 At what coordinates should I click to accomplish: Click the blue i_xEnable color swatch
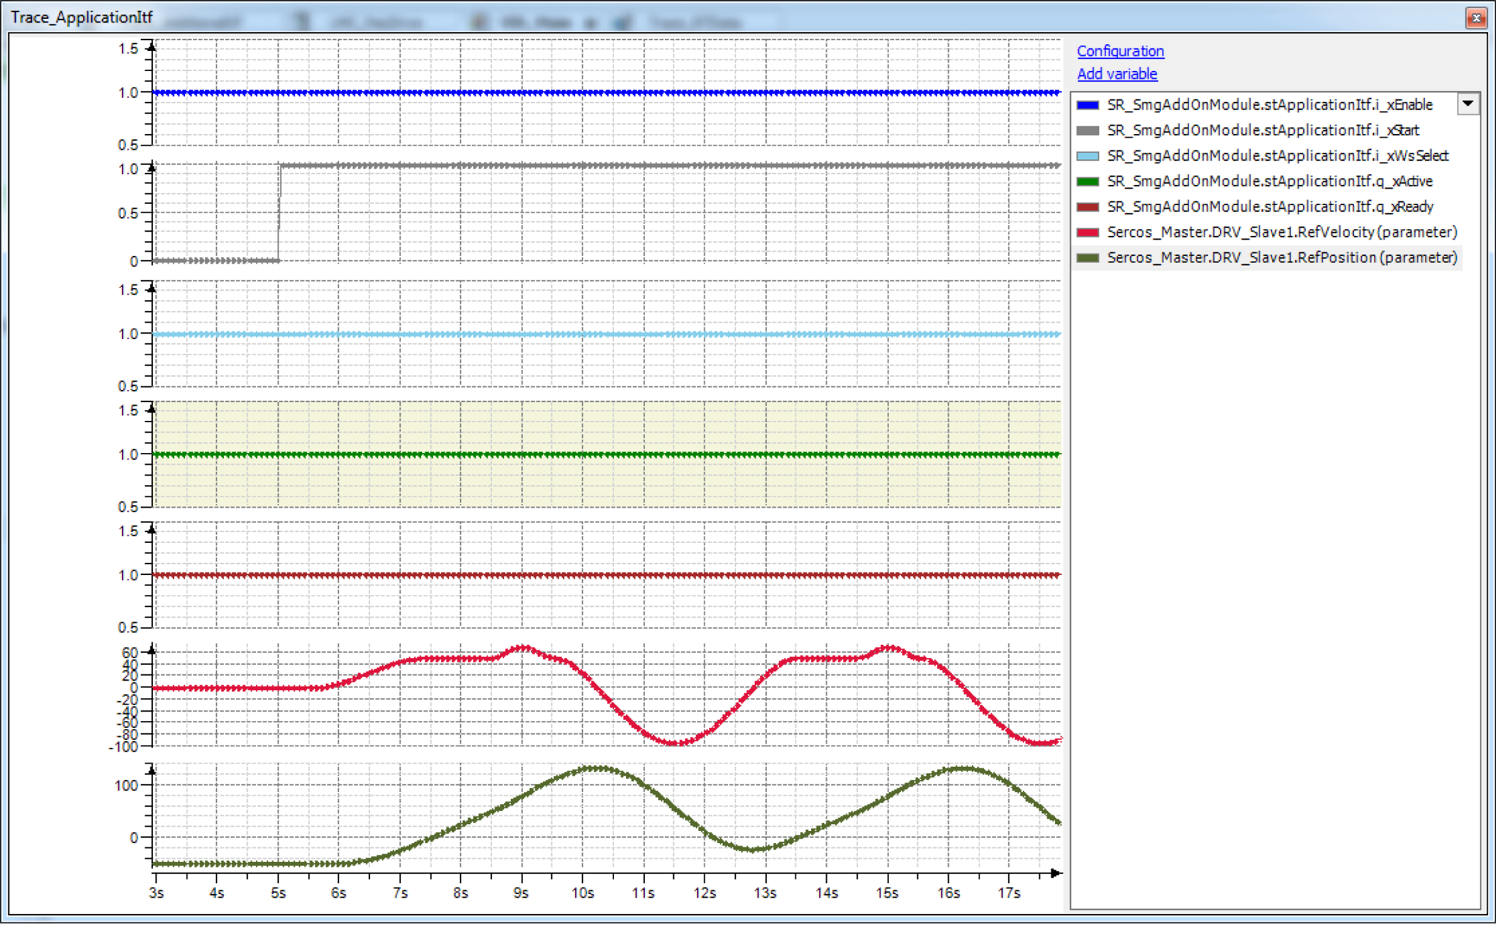(x=1087, y=105)
